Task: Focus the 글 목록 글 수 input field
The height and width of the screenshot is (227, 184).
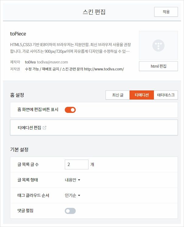Action: click(76, 164)
